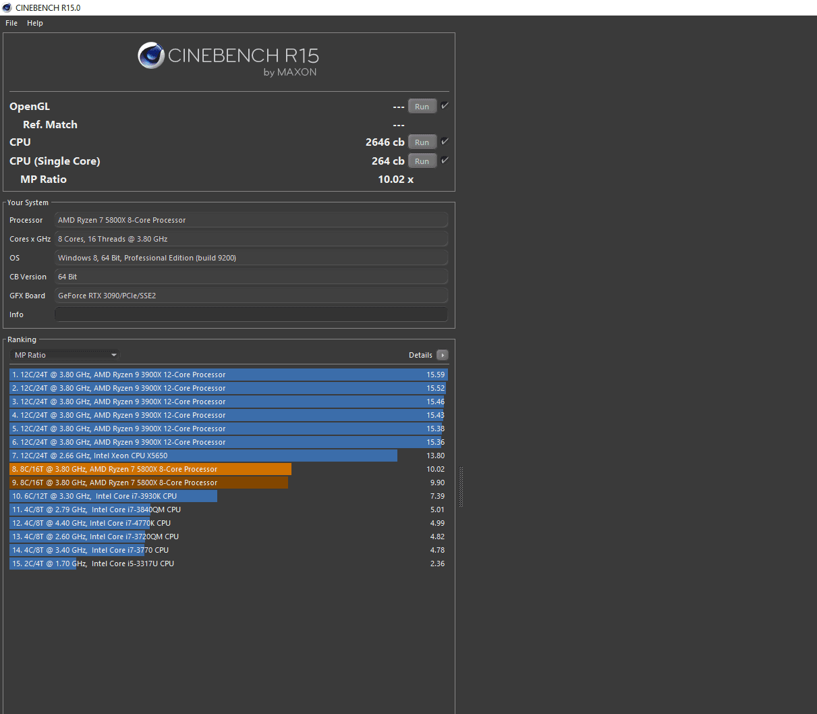817x714 pixels.
Task: Select the Processor field AMD Ryzen 7 5800X
Action: (x=251, y=220)
